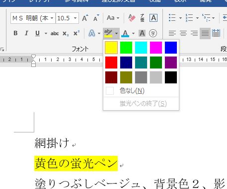Viewport: 227px width, 189px height.
Task: Select pink magenta highlight swatch
Action: 156,48
